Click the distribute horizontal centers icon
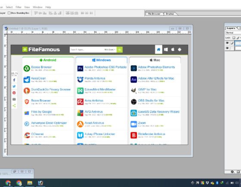 (87, 13)
